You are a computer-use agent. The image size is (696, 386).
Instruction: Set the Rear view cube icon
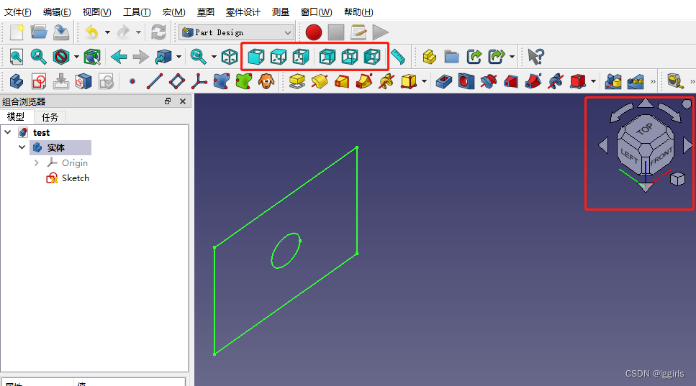pyautogui.click(x=327, y=57)
